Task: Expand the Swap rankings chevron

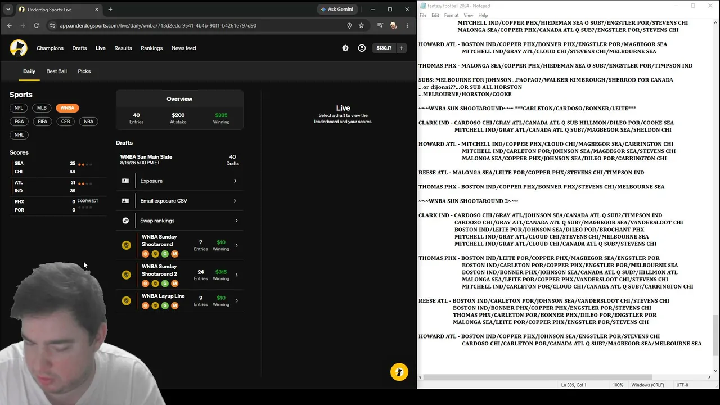Action: [x=236, y=220]
